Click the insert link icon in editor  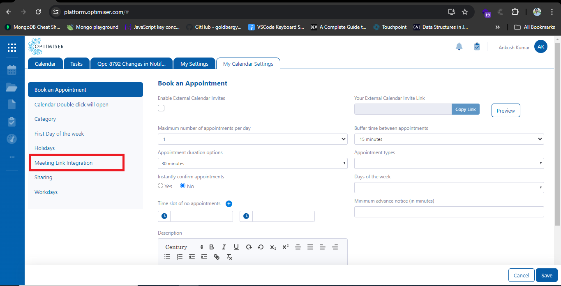coord(217,257)
